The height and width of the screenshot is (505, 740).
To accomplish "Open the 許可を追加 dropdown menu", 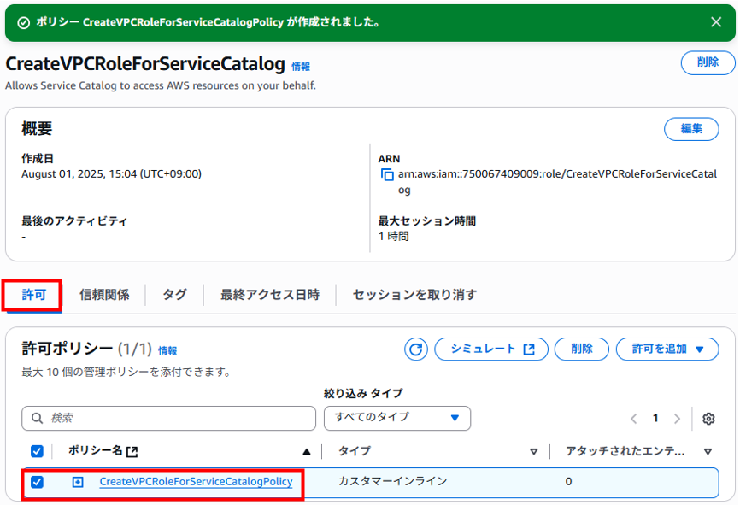I will click(x=667, y=349).
